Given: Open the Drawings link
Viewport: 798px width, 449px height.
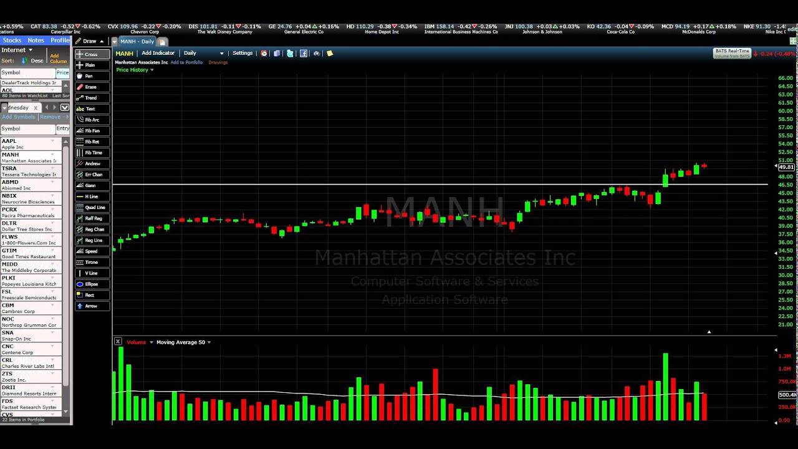Looking at the screenshot, I should [x=218, y=62].
